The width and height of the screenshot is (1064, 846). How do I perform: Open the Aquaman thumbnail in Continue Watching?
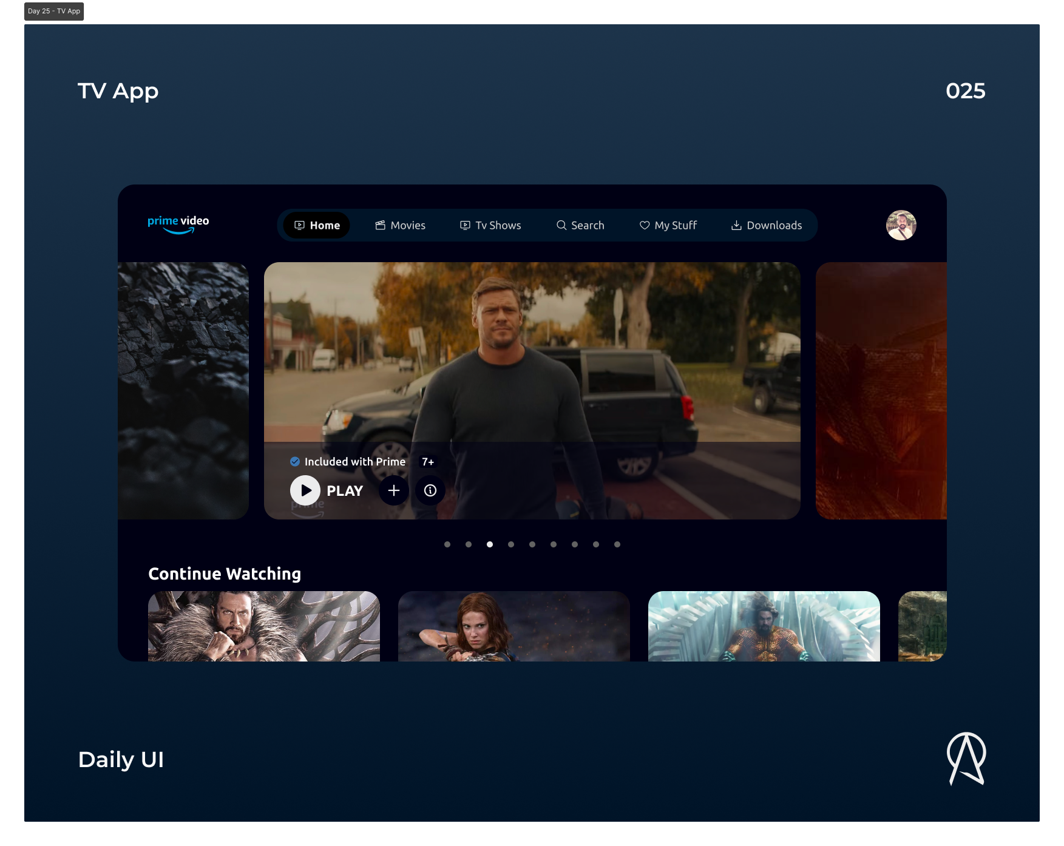(764, 627)
